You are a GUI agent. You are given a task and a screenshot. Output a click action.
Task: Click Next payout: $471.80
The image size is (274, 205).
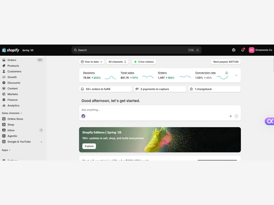point(226,62)
